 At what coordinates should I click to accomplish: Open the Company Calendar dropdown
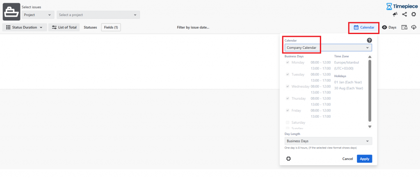pyautogui.click(x=328, y=48)
